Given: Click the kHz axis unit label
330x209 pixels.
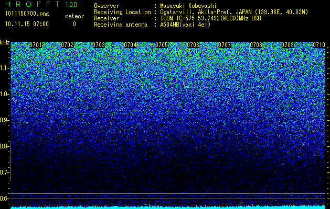Looking at the screenshot, I should click(5, 42).
